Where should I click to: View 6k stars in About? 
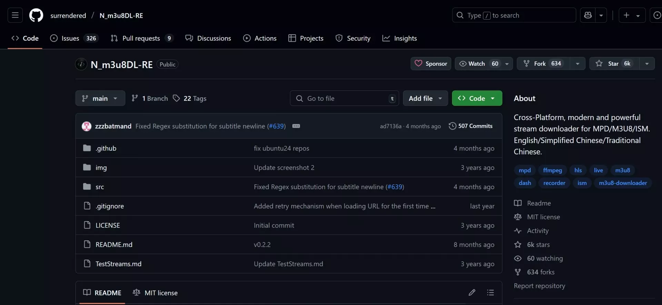(x=532, y=244)
